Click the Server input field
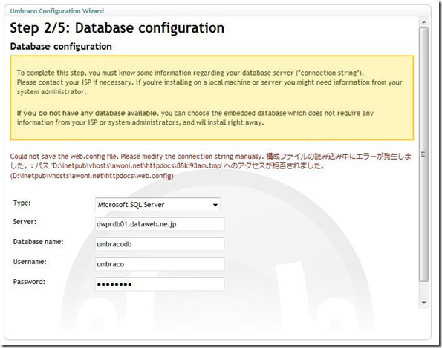 coord(160,224)
